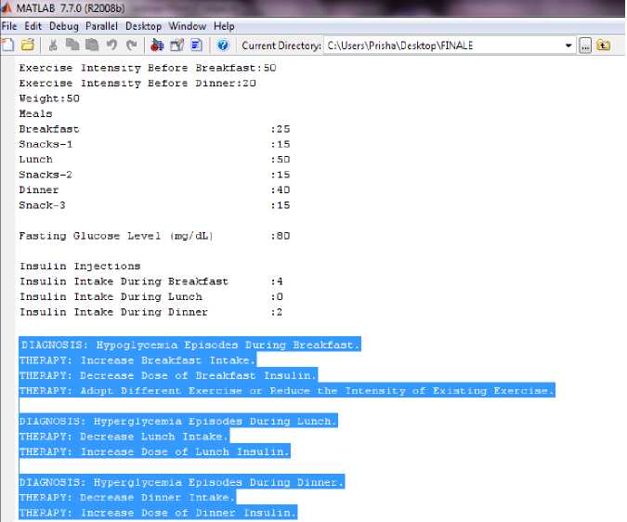This screenshot has height=522, width=627.
Task: Click 'THERAPY: Adopt Different Exercise' line
Action: [x=287, y=390]
